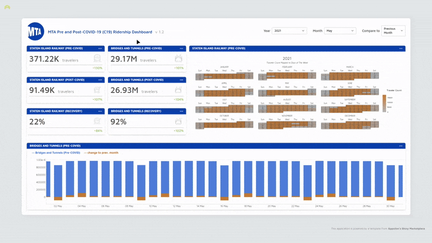The image size is (432, 243).
Task: Open Staten Island Railway (Post-COVID) card ellipsis menu
Action: [100, 80]
